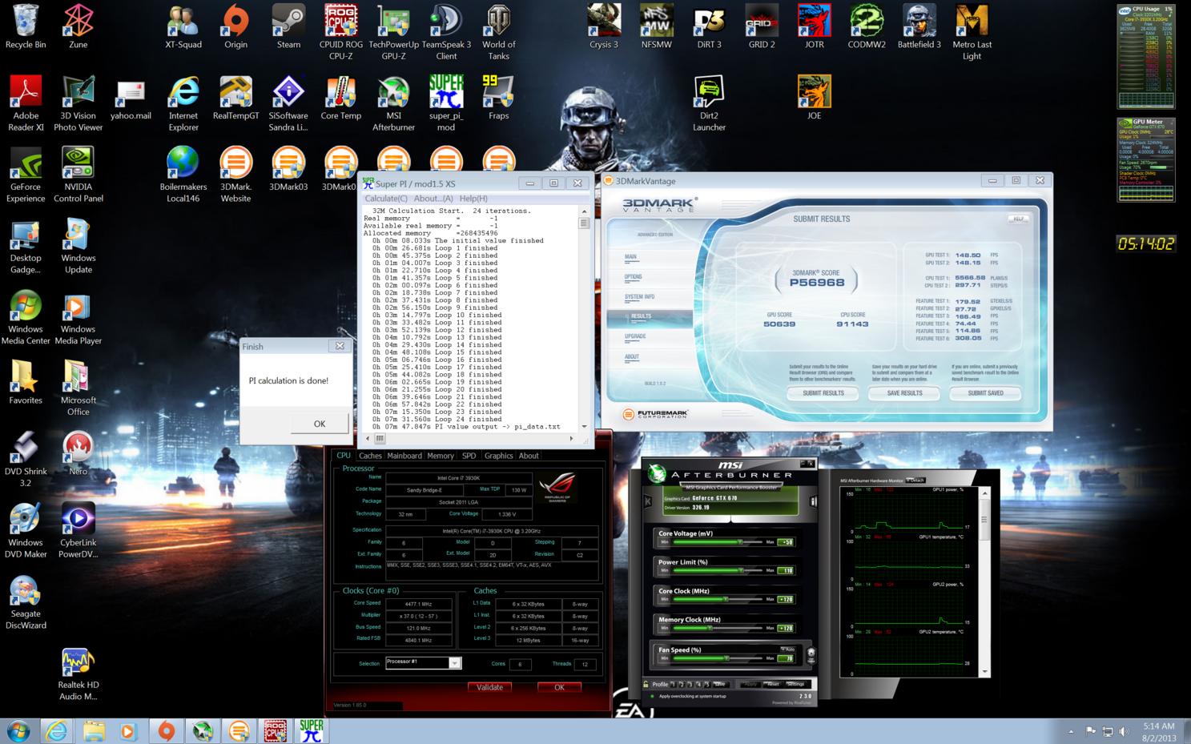Launch MSI Afterburner desktop shortcut

click(393, 103)
